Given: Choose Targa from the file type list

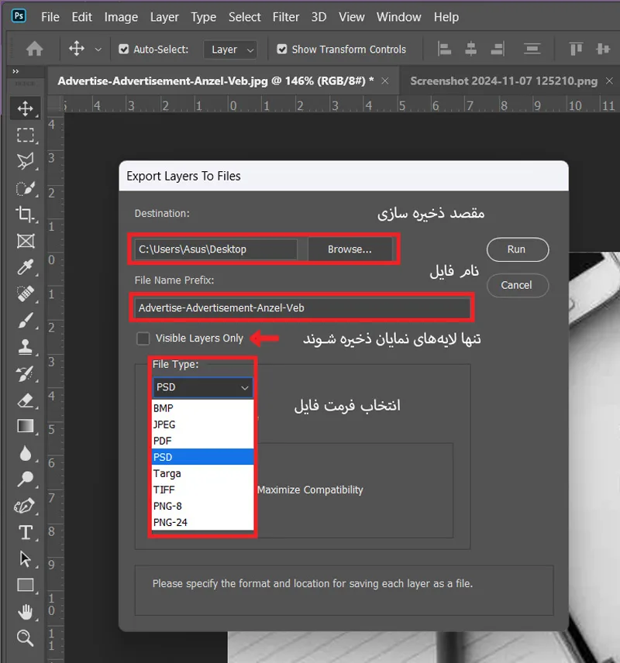Looking at the screenshot, I should click(203, 473).
